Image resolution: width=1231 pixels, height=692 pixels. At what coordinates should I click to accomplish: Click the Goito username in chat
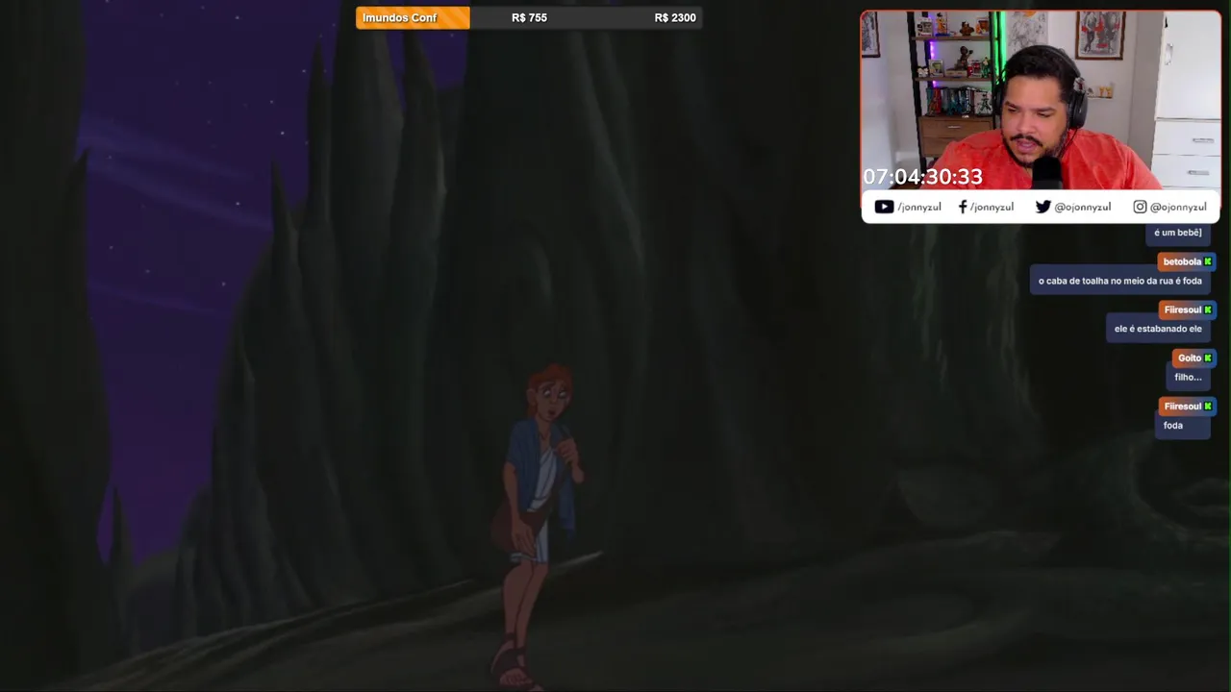(1190, 358)
